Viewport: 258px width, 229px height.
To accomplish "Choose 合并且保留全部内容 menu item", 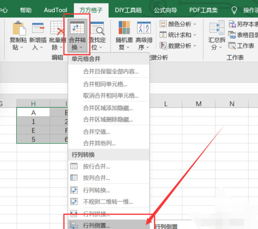I will pyautogui.click(x=109, y=72).
